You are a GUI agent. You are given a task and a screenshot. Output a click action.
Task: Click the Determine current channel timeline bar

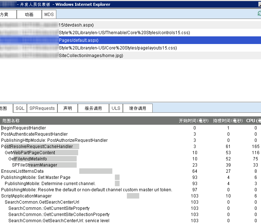[x=117, y=183]
